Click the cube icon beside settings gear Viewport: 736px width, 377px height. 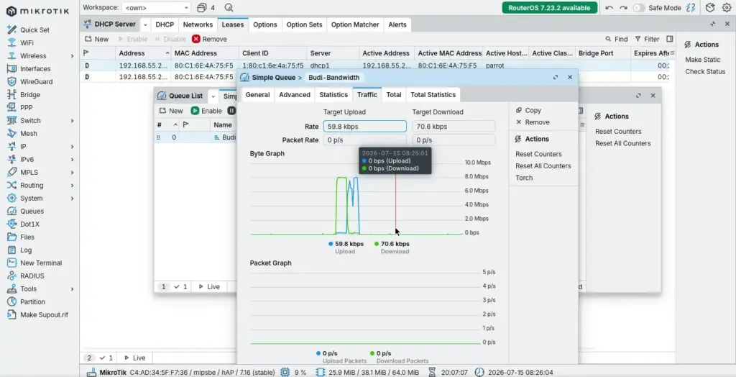point(710,7)
